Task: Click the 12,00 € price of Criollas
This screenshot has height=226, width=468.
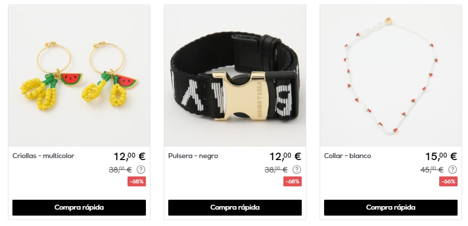Action: tap(130, 156)
